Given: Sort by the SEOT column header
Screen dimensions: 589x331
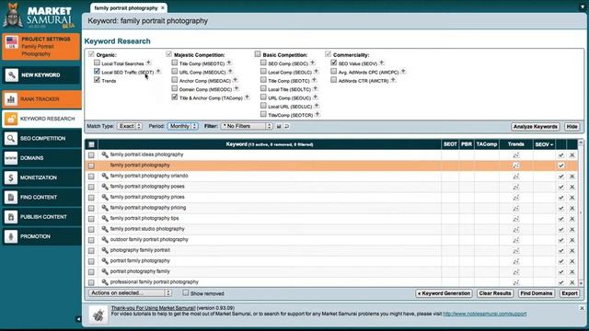Looking at the screenshot, I should [x=450, y=144].
